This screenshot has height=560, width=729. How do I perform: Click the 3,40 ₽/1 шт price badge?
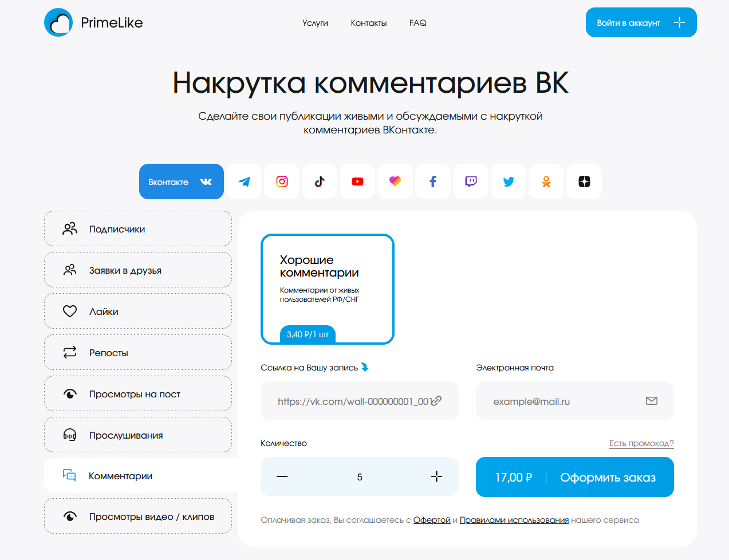(308, 334)
